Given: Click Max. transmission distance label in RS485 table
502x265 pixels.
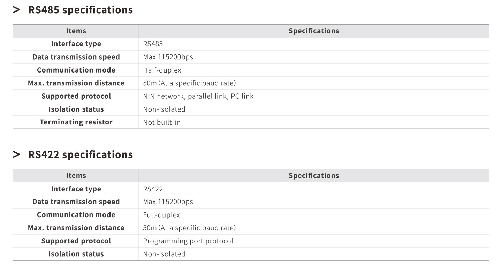Looking at the screenshot, I should (76, 83).
